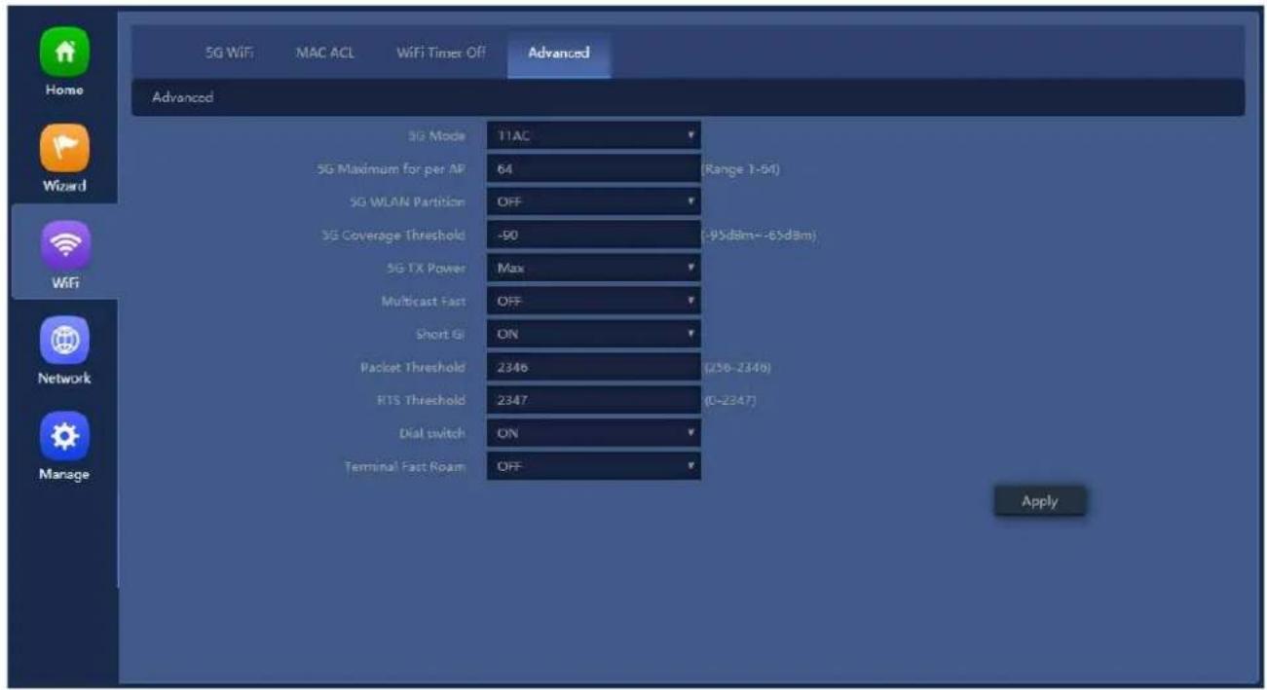Viewport: 1267px width, 690px height.
Task: Click the Terminal Fast Roam label
Action: coord(405,467)
